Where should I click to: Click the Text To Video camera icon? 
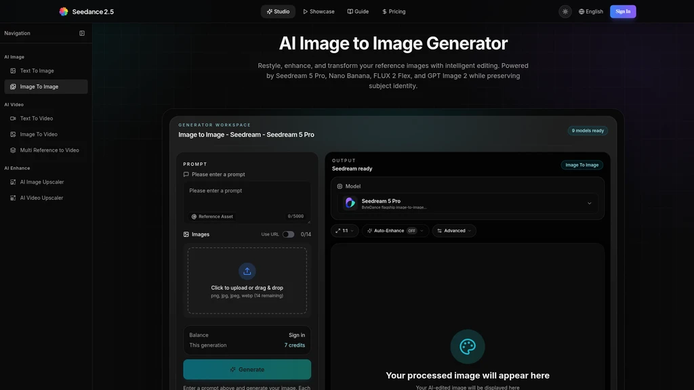tap(13, 118)
